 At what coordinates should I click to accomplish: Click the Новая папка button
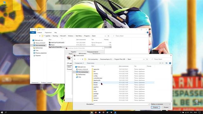pyautogui.click(x=90, y=63)
